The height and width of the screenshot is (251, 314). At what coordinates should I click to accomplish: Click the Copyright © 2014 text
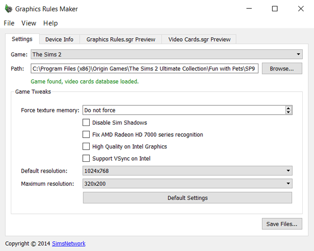tap(27, 243)
